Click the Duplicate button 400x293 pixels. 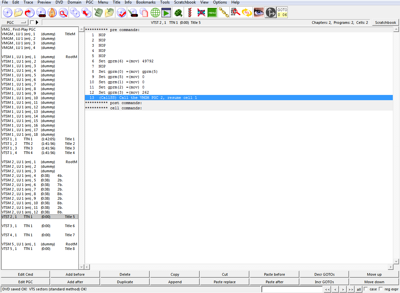click(x=125, y=282)
